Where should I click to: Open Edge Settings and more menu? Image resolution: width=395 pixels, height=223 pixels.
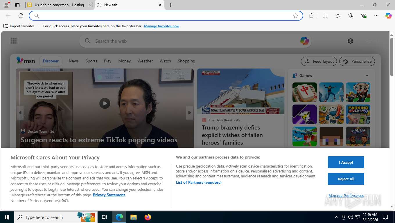point(376,16)
